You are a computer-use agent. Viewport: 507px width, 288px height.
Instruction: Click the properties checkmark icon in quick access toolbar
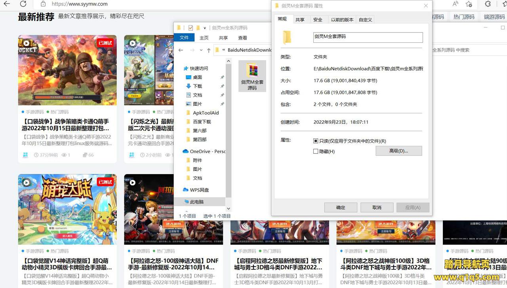pos(191,28)
